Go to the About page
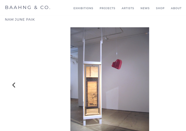186x131 pixels. coord(176,8)
